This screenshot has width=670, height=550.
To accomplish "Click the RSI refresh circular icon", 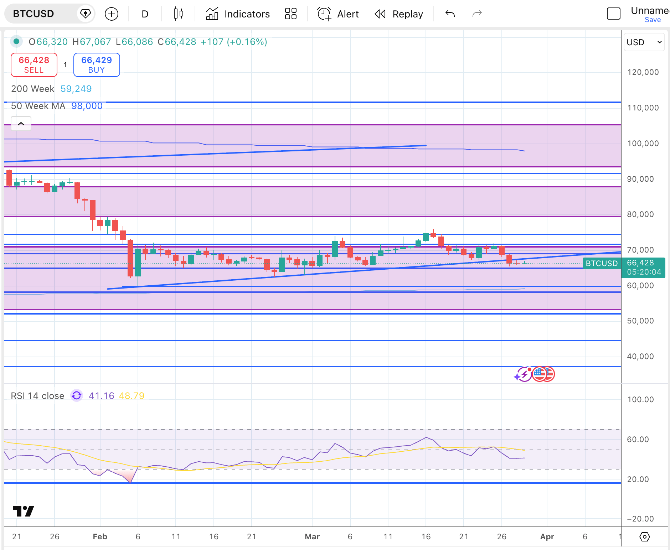I will coord(77,395).
